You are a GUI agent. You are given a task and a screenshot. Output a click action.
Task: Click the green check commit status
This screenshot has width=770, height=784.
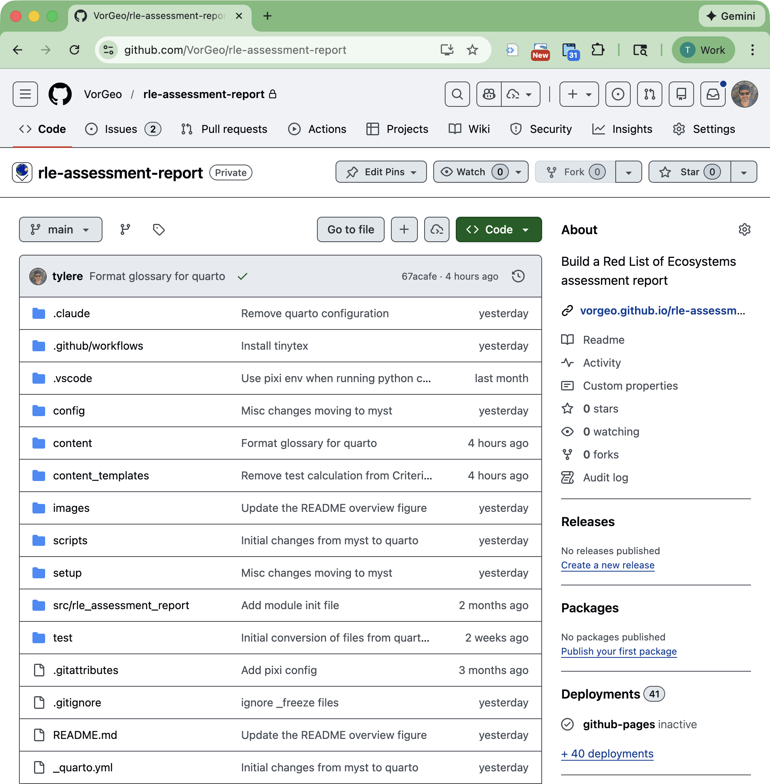[x=242, y=276]
